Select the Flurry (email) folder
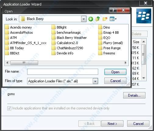Image resolution: width=154 pixels, height=131 pixels. click(110, 43)
